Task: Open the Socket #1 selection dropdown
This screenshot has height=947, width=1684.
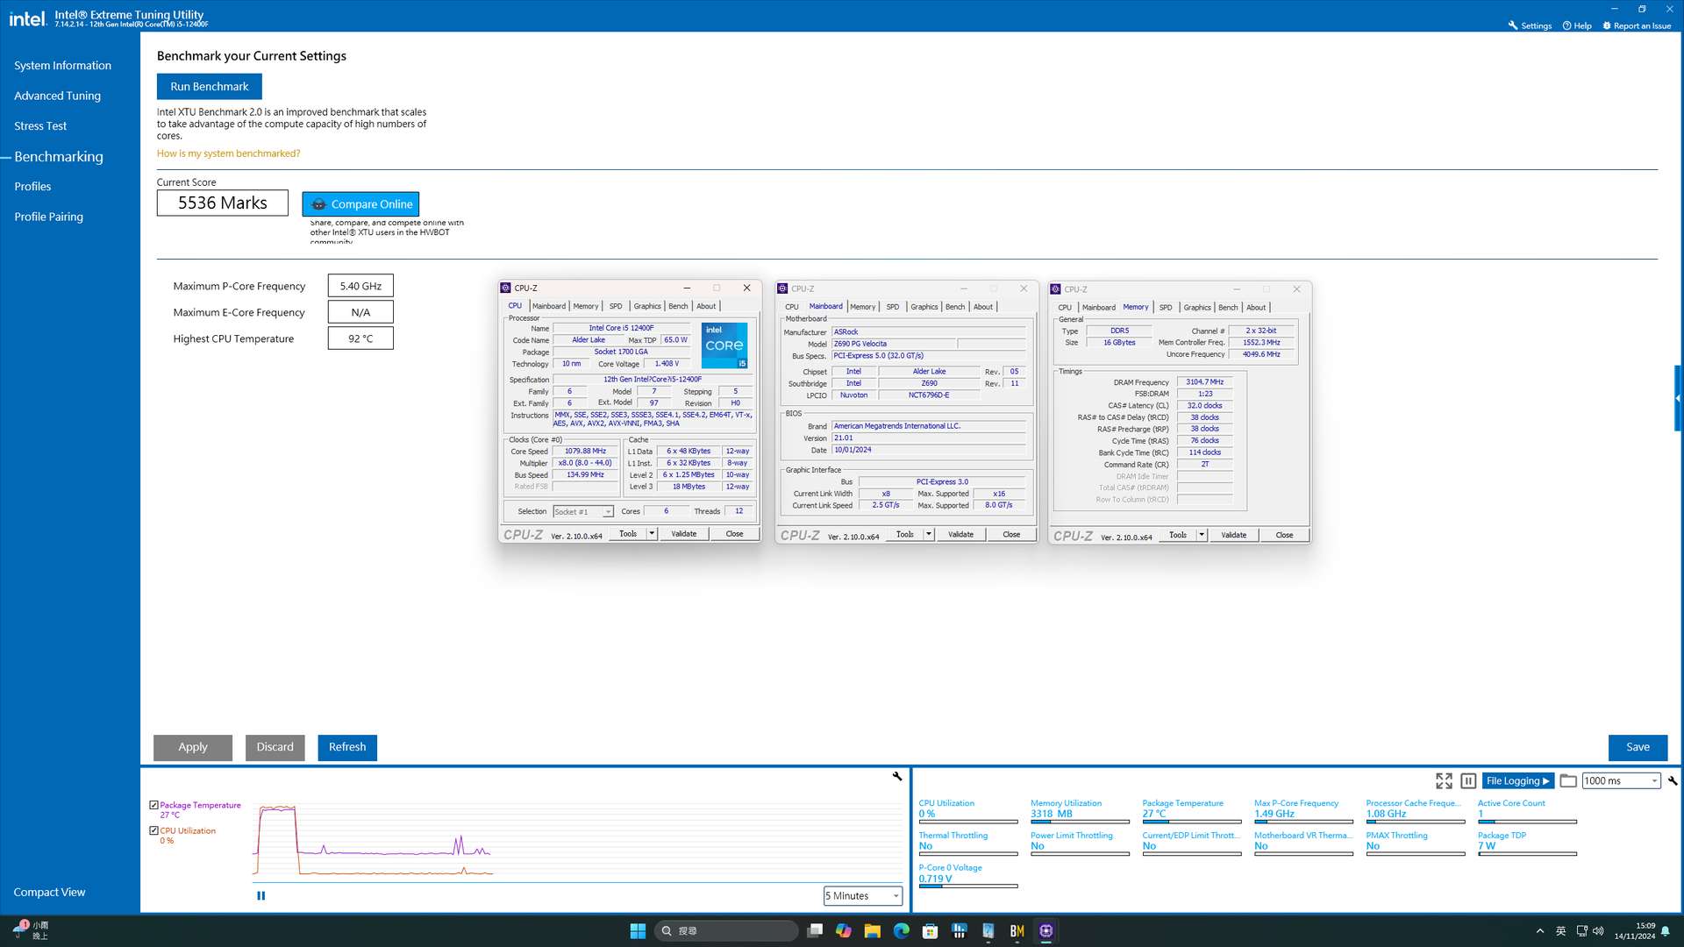Action: tap(583, 512)
